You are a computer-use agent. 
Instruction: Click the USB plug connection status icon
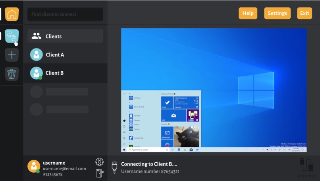click(114, 167)
